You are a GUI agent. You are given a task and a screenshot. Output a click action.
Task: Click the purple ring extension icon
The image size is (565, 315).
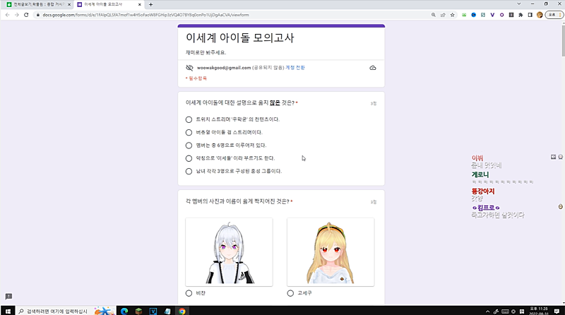click(501, 15)
